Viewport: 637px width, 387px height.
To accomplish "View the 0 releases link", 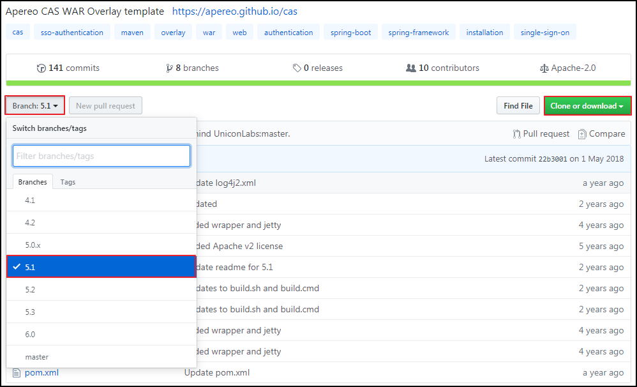I will tap(318, 68).
